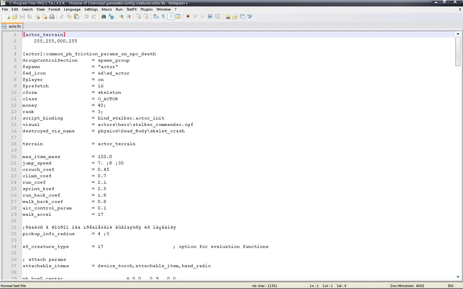This screenshot has height=289, width=463.
Task: Toggle the Show Indent Guide icon
Action: [x=171, y=16]
